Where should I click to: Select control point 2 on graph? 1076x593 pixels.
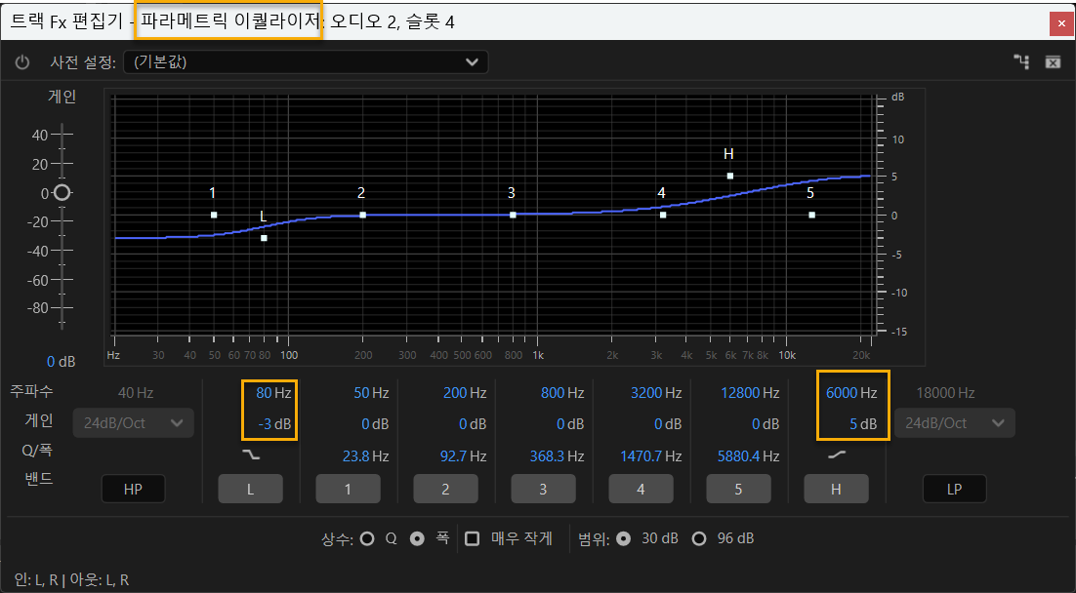[363, 215]
